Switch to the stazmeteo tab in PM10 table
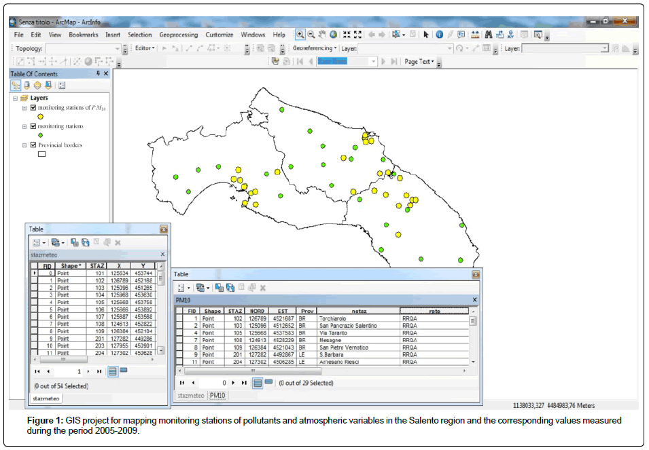The width and height of the screenshot is (649, 450). (x=190, y=395)
